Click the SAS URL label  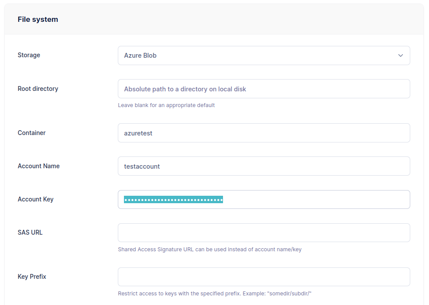click(x=30, y=232)
